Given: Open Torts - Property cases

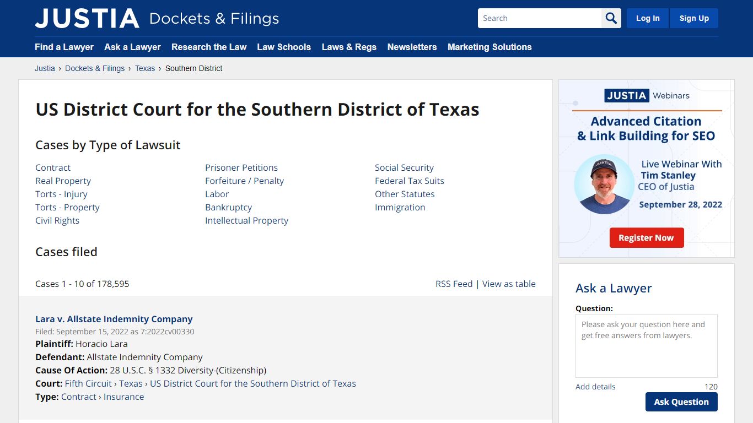Looking at the screenshot, I should click(67, 207).
